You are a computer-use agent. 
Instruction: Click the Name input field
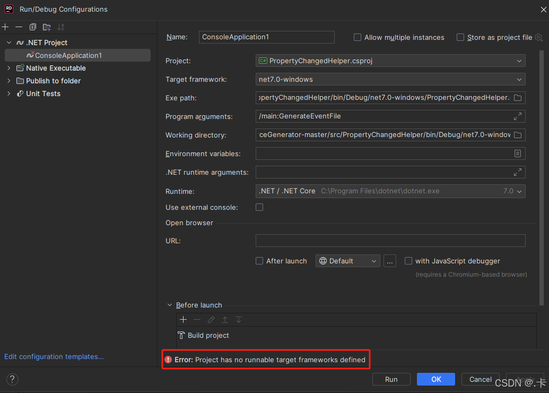(266, 37)
